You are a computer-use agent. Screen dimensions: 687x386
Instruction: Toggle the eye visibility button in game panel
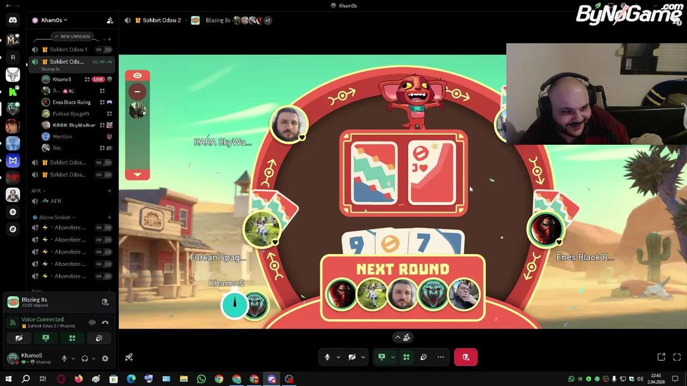click(137, 76)
